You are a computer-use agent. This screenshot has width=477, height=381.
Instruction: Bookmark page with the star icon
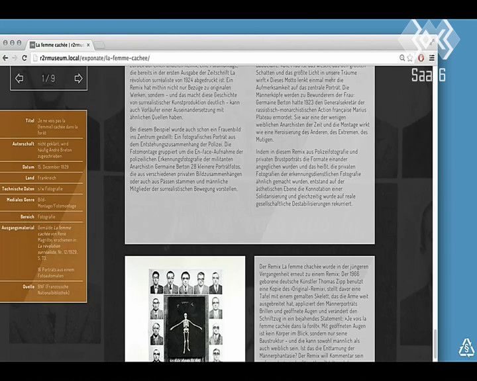pyautogui.click(x=410, y=58)
